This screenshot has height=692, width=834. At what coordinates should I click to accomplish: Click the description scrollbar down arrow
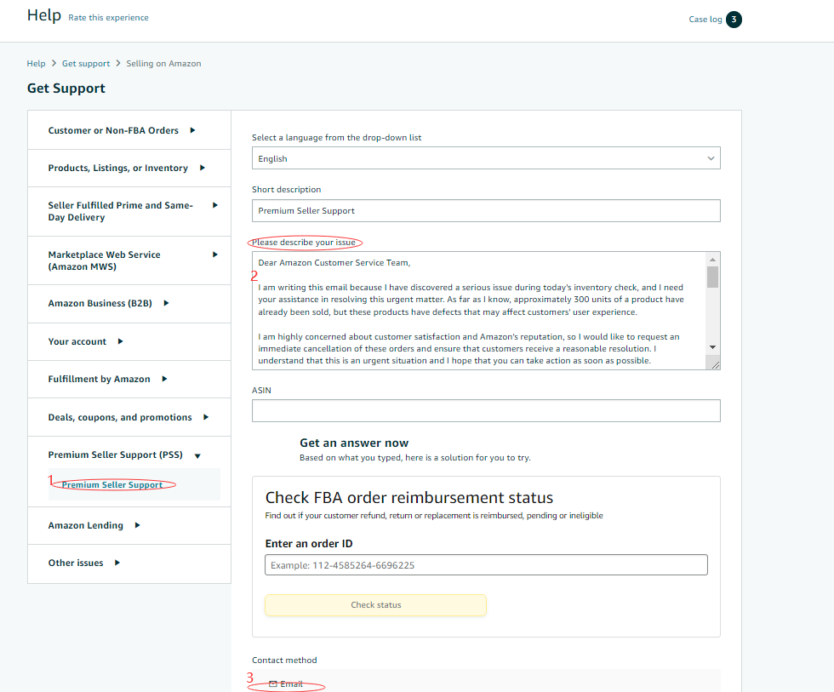[713, 347]
